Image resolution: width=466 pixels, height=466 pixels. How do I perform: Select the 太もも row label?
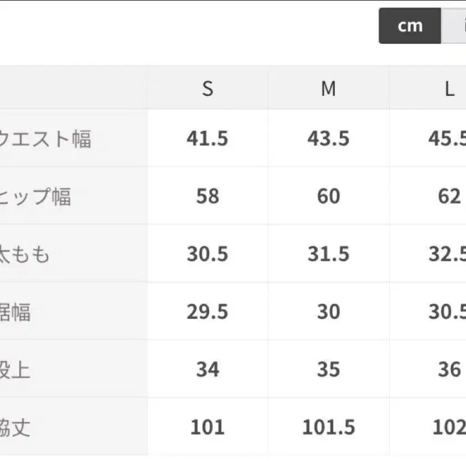(x=24, y=254)
